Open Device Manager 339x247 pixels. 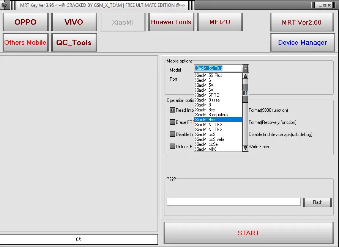point(303,42)
